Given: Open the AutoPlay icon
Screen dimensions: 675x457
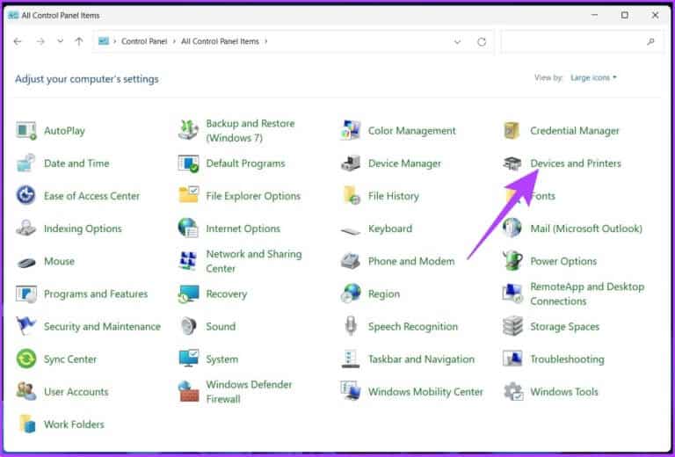Looking at the screenshot, I should [26, 130].
